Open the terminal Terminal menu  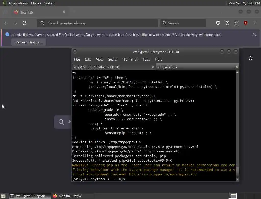click(130, 60)
